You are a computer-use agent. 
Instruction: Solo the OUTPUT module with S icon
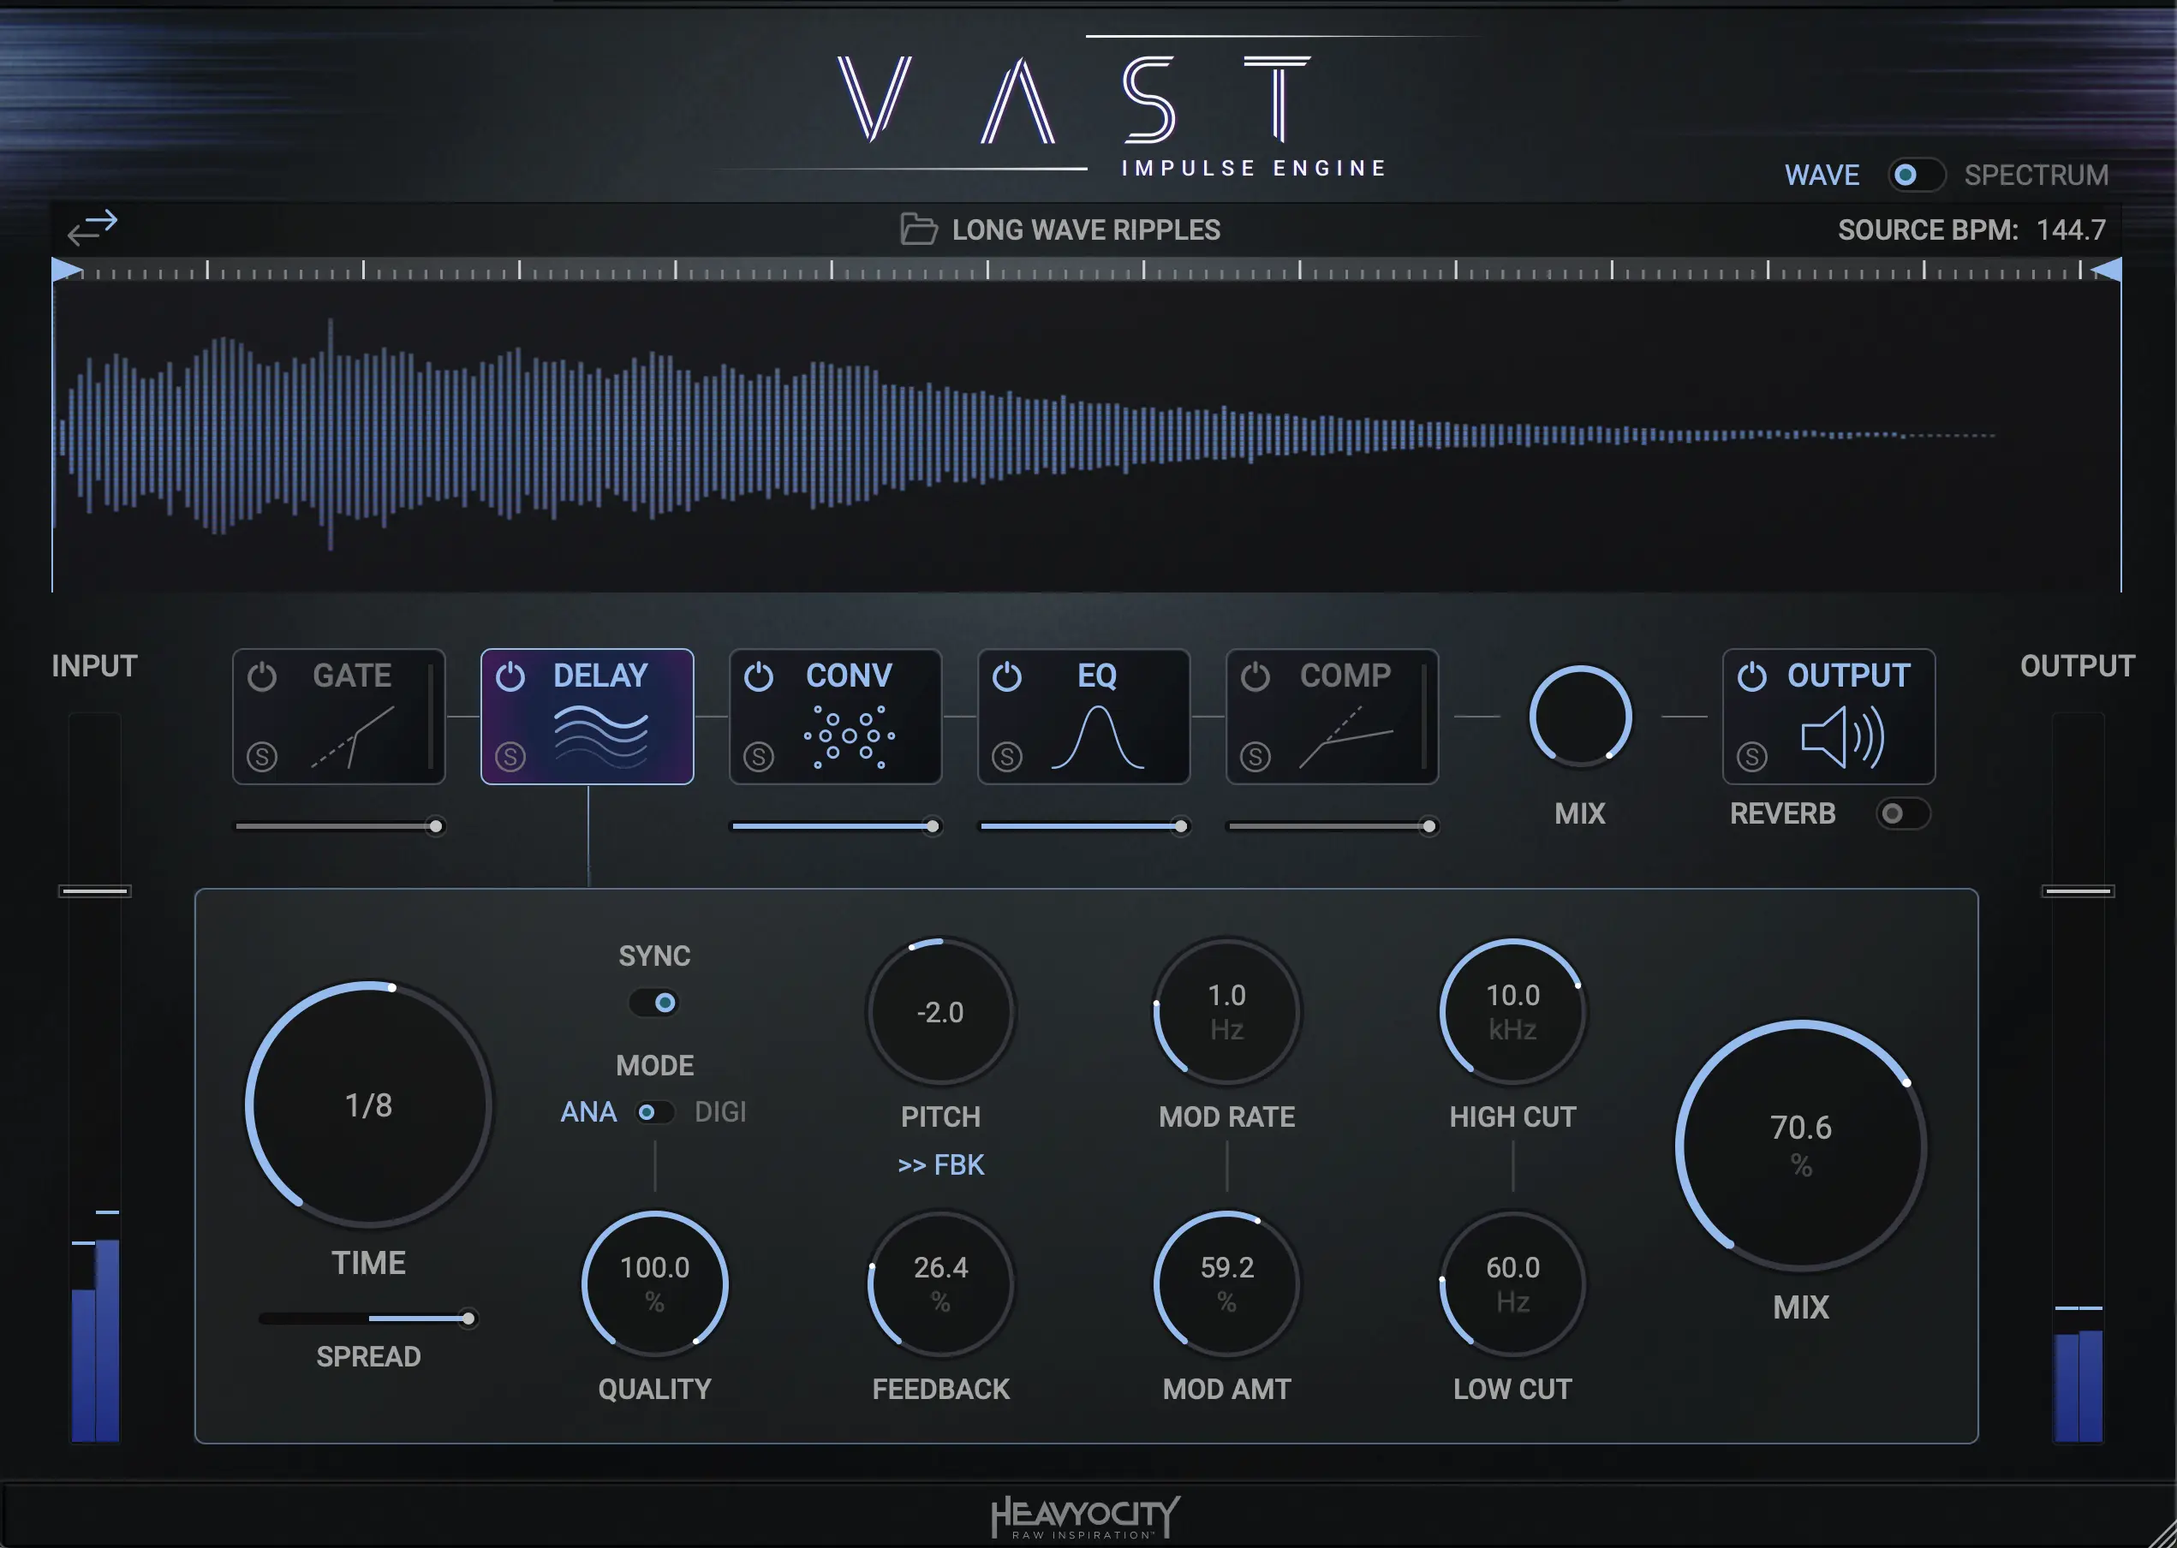[1752, 757]
